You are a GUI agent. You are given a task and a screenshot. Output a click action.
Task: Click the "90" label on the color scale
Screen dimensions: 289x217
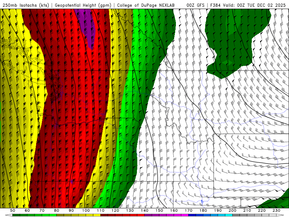[71, 210]
